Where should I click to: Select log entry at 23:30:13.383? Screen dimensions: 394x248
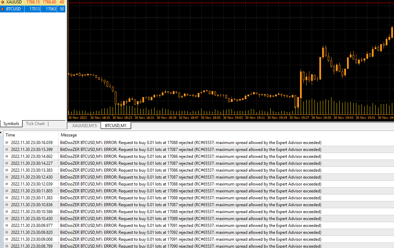[198, 170]
